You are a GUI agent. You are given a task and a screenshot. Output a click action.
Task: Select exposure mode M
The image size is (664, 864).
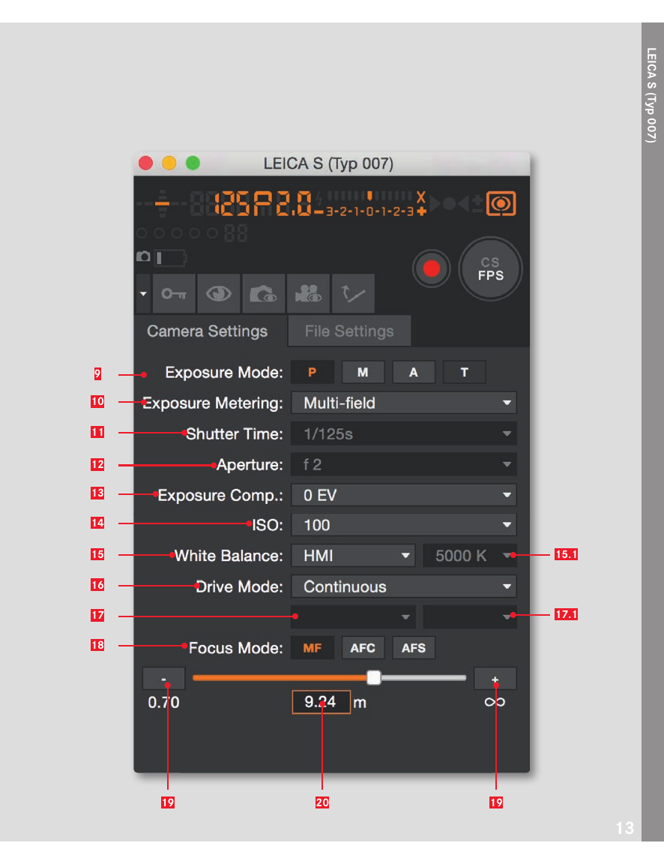[x=363, y=372]
